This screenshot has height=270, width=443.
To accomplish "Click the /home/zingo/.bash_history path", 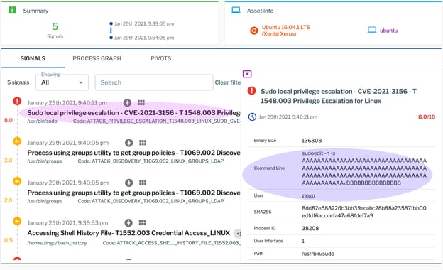I will click(x=57, y=243).
